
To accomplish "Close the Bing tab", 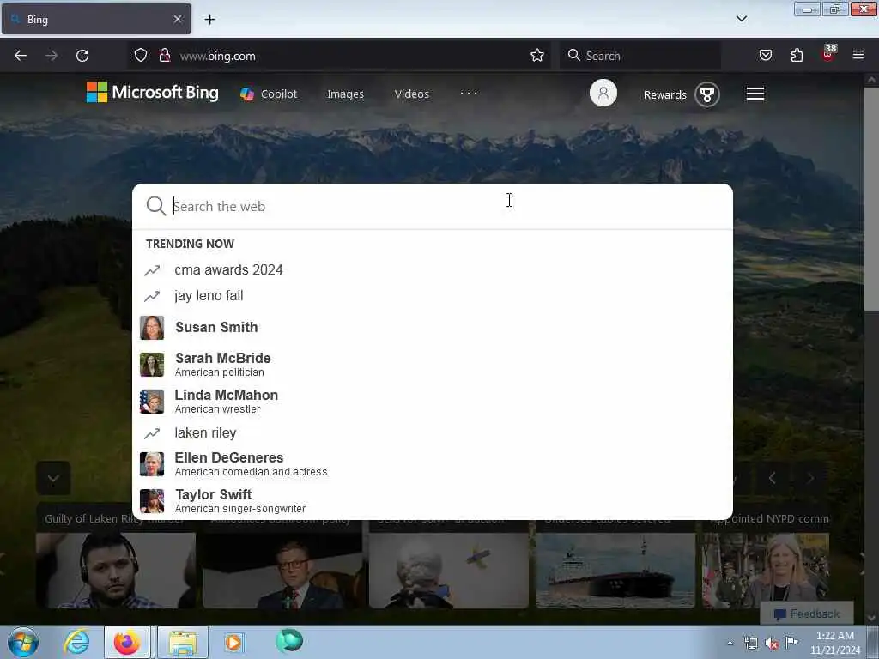I will coord(177,20).
